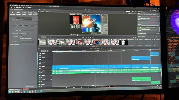Click Add to Render Queue button
This screenshot has height=100, width=179.
pyautogui.click(x=30, y=86)
